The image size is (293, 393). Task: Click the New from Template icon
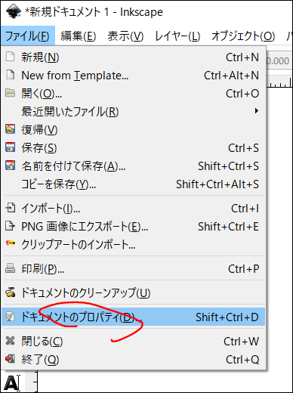tap(10, 75)
